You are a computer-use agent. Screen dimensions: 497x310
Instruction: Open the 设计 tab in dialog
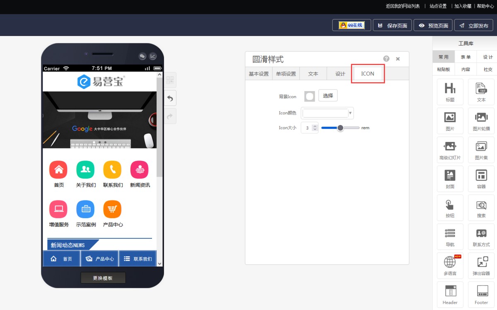pos(340,74)
